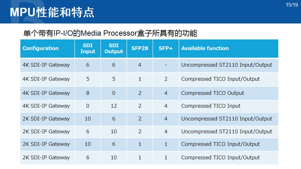Select SFP+ "4" in the 0-input, 12-output row

(166, 106)
